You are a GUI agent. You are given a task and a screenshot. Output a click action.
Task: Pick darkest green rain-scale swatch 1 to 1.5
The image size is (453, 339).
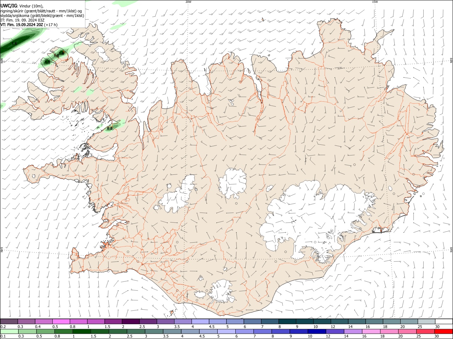pyautogui.click(x=81, y=331)
